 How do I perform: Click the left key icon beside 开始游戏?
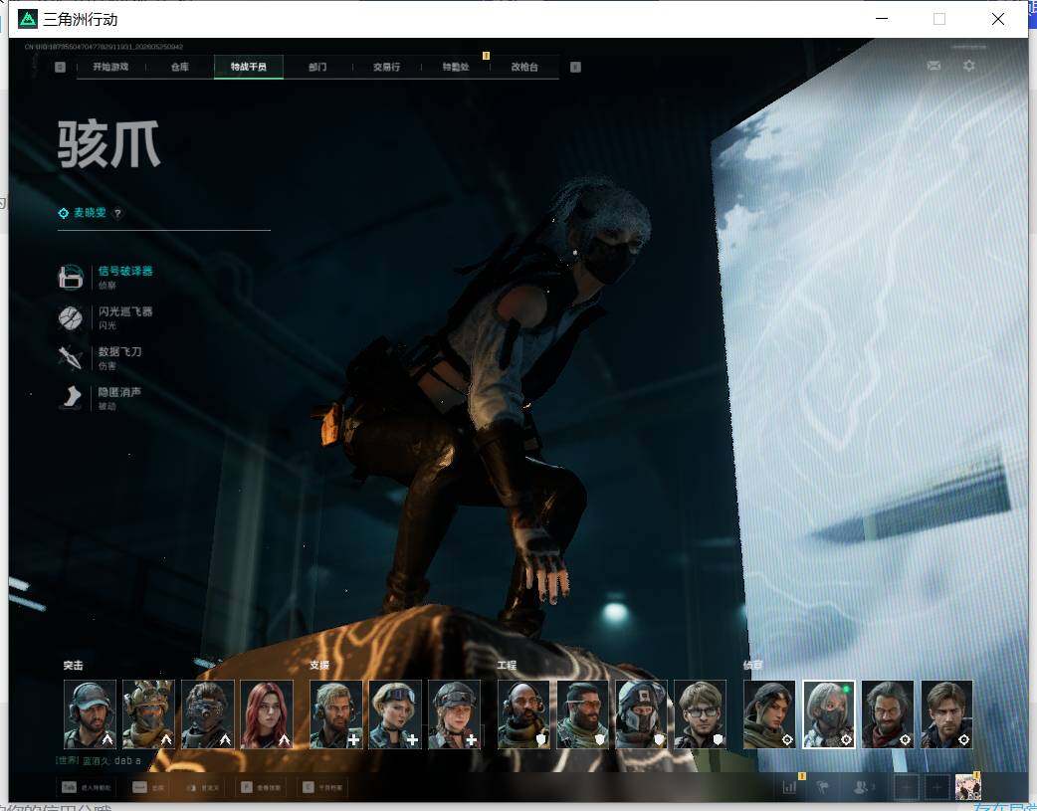pyautogui.click(x=60, y=67)
